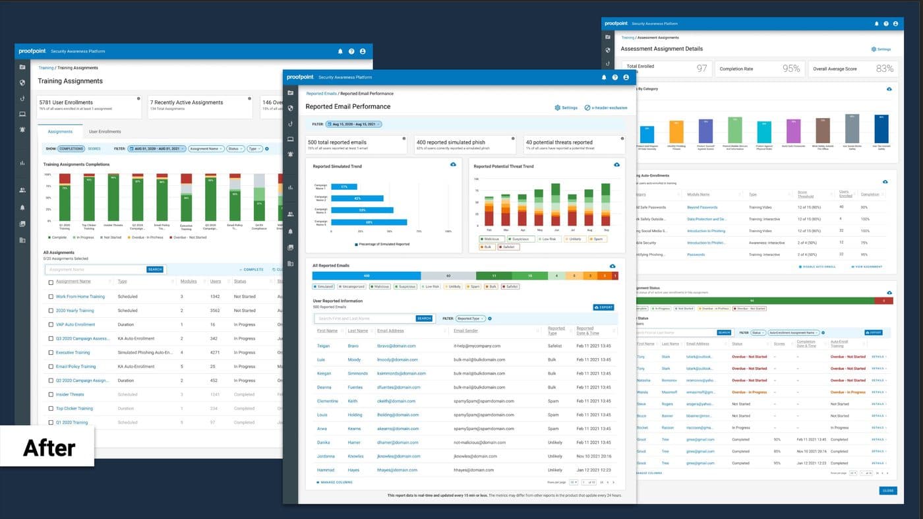Open Status filter in Training Assignments
The height and width of the screenshot is (519, 923).
235,149
